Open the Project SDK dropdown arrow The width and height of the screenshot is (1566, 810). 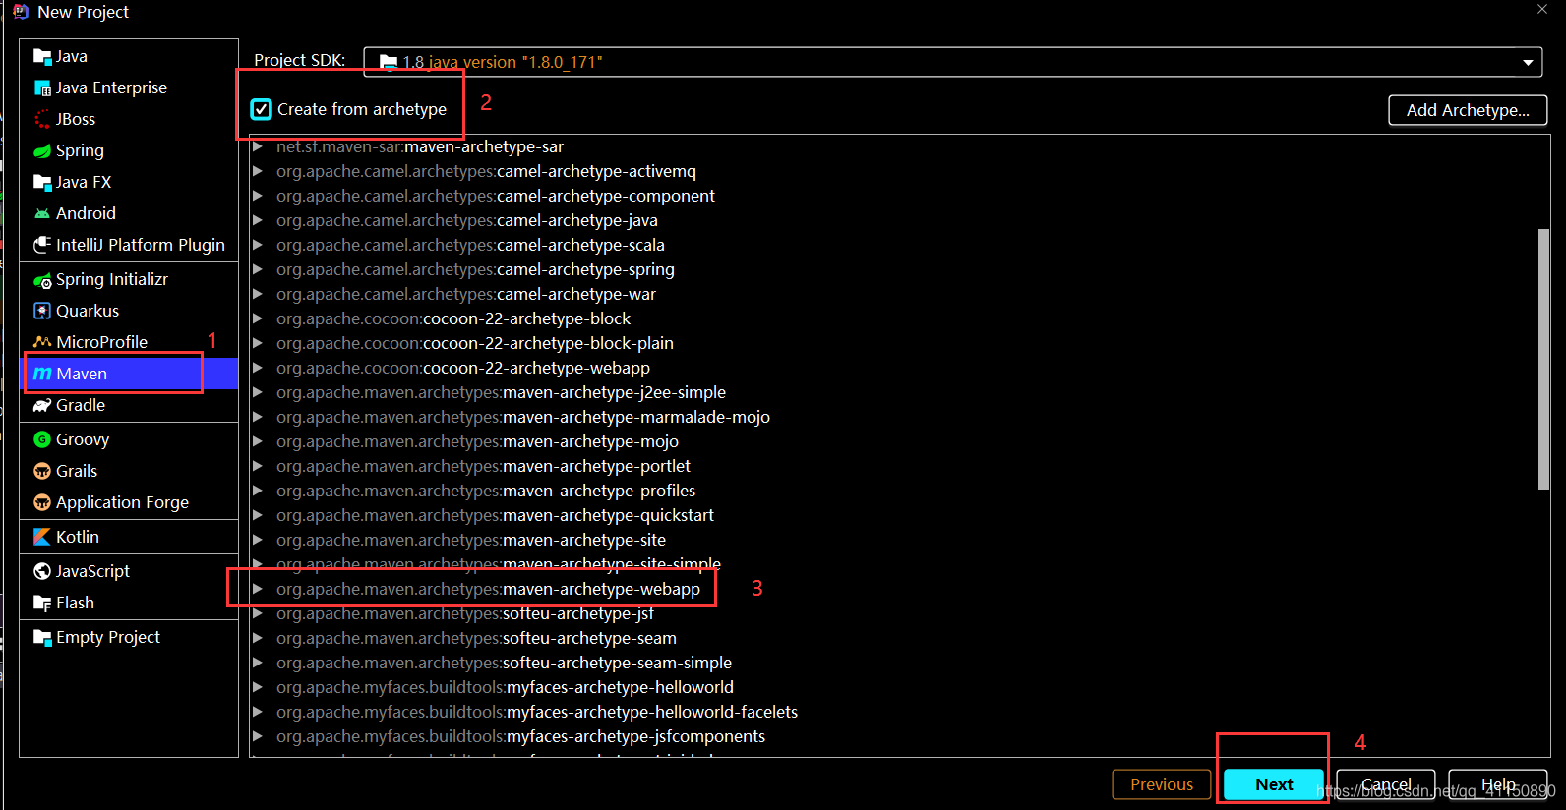point(1528,62)
